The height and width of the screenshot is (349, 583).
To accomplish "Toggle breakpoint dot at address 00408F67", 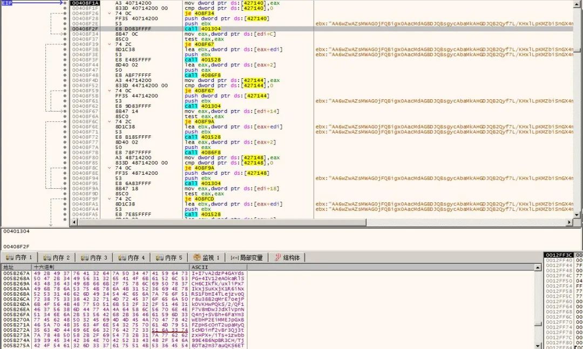I will [x=64, y=111].
